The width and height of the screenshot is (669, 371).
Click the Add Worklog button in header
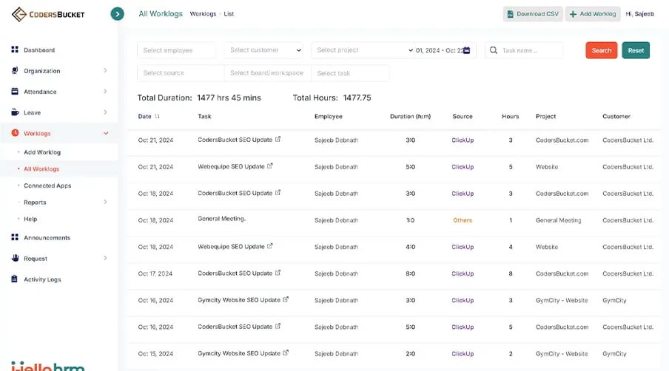pos(593,14)
